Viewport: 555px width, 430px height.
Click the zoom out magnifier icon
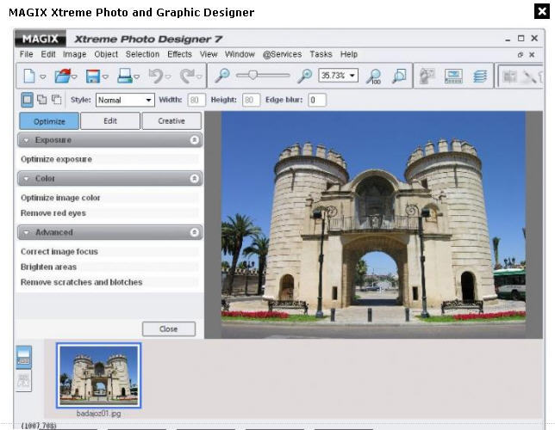point(222,76)
